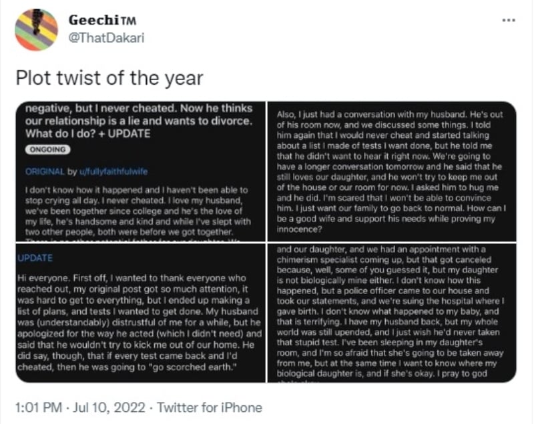Click the "go scorched earth" paragraph
Screen dimensions: 534x424
pyautogui.click(x=140, y=323)
